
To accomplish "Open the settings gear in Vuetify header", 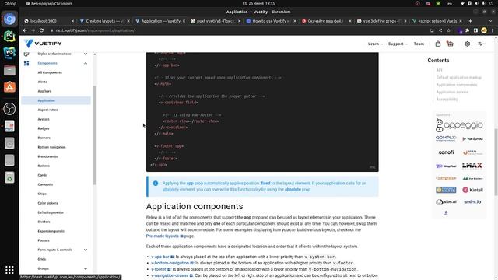I will point(467,44).
